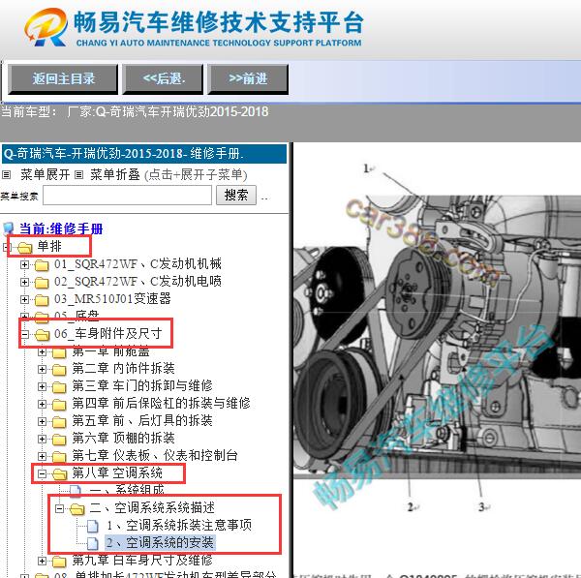Expand 第九章 白车身尺寸及维修 node
This screenshot has width=581, height=578.
point(42,561)
